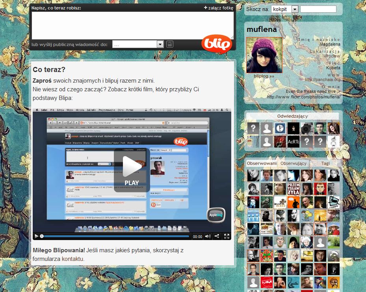Screen dimensions: 366x292
Task: Open the cartoon couple hugging avatar
Action: pos(307,216)
